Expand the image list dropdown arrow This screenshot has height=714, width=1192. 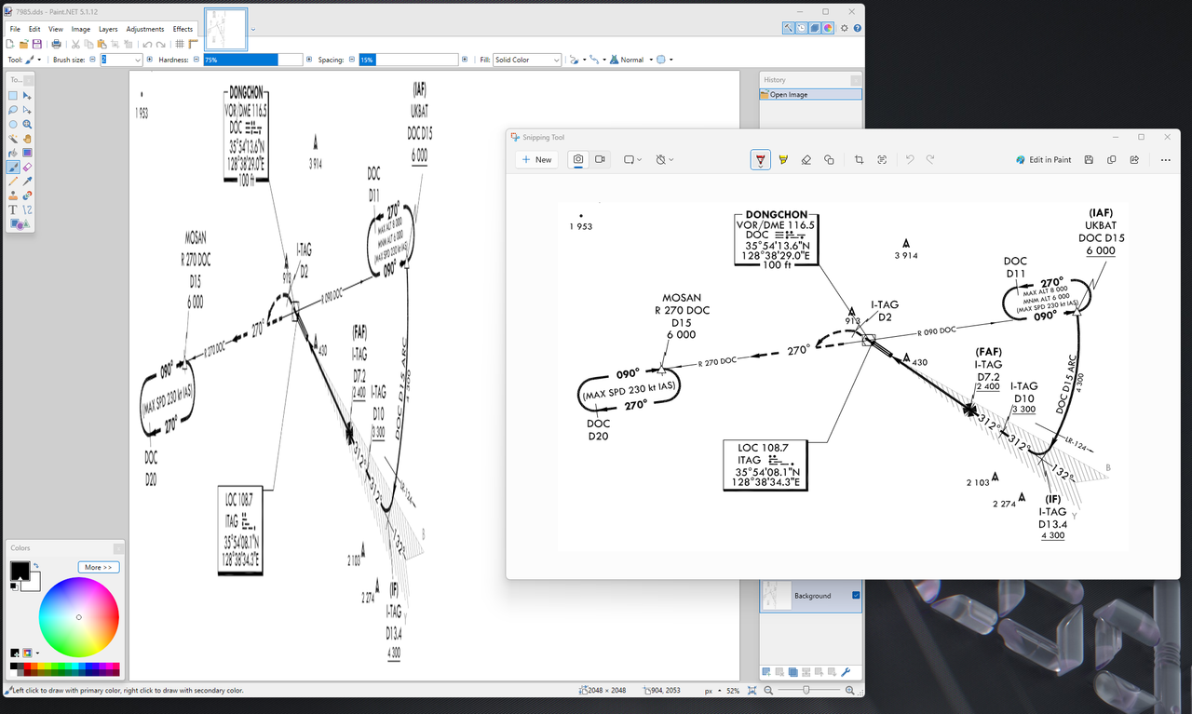tap(253, 29)
